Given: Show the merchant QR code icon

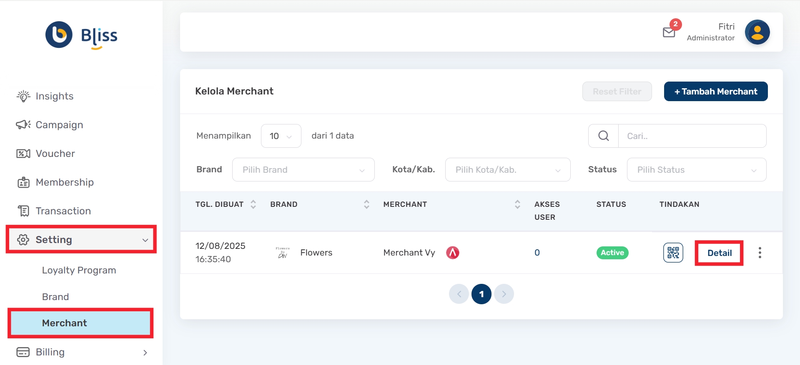Looking at the screenshot, I should tap(673, 253).
